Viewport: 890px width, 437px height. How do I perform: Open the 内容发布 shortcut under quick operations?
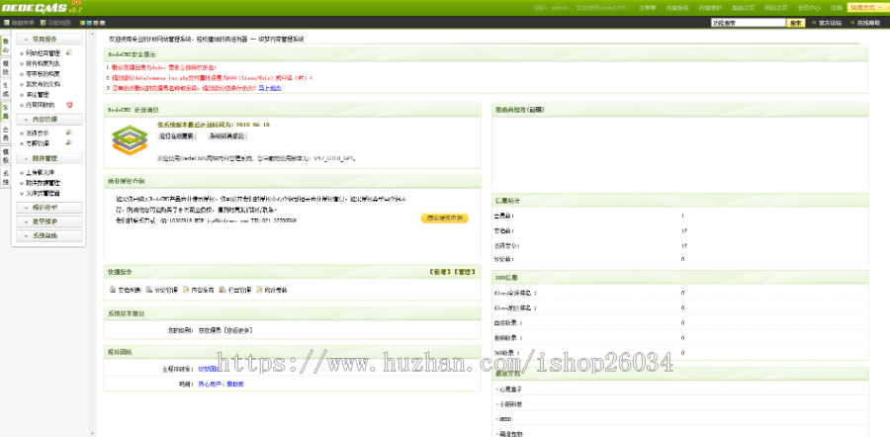click(198, 290)
